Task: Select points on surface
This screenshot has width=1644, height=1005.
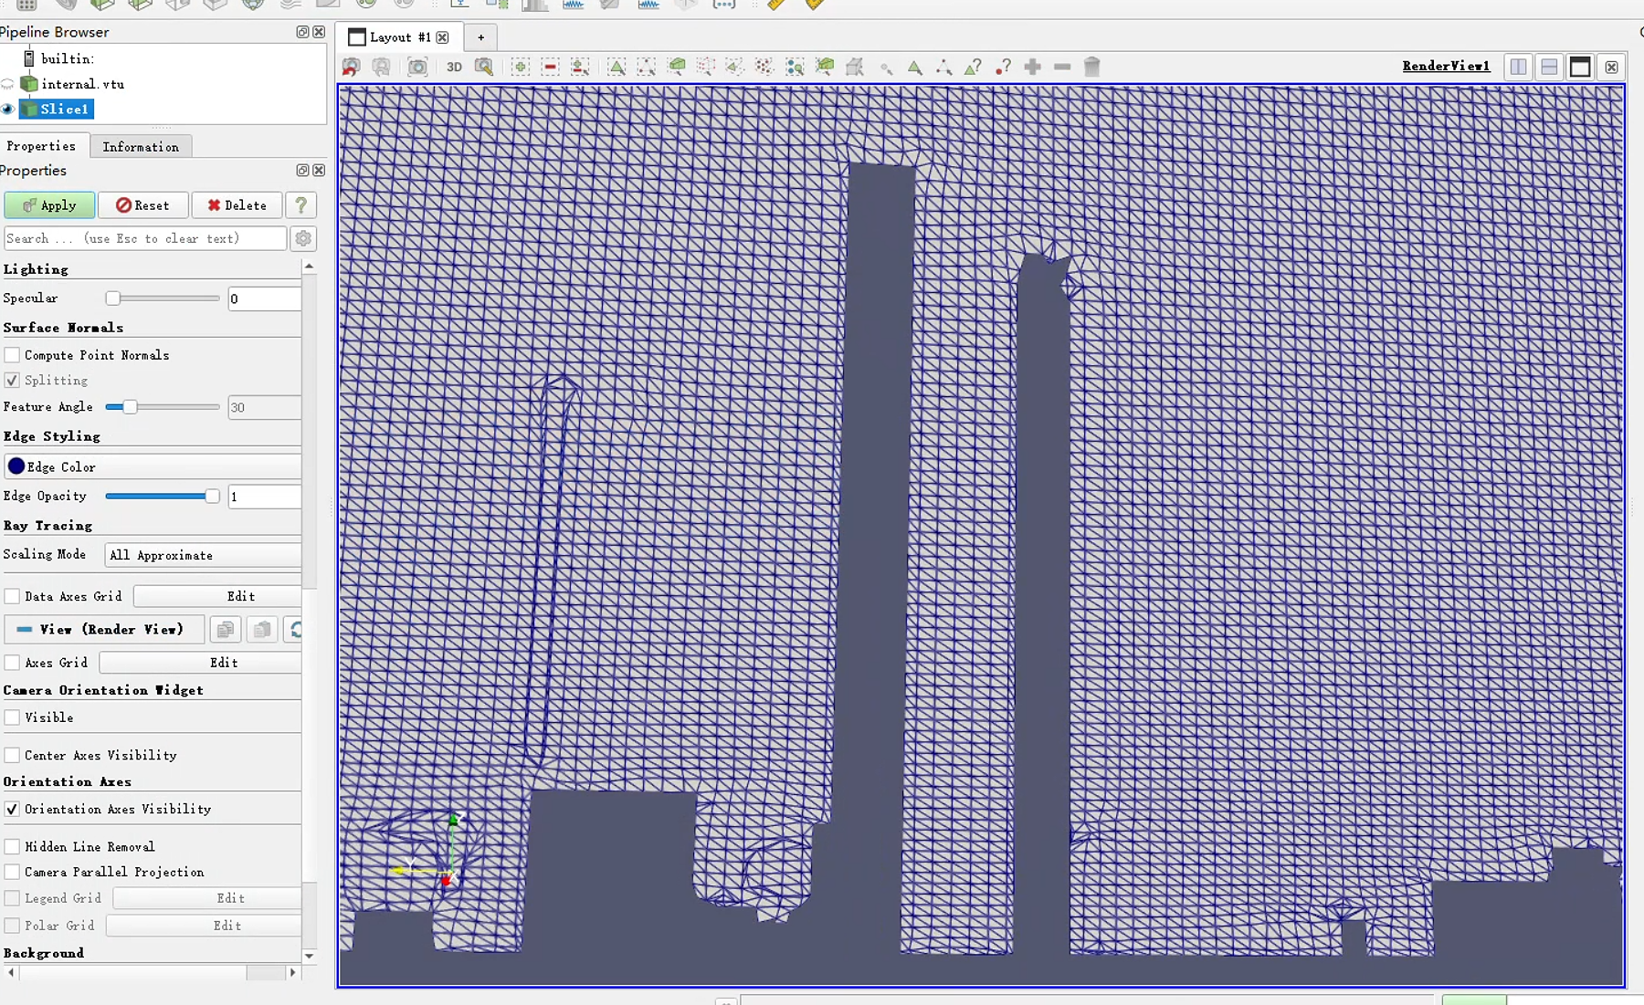Action: (647, 67)
